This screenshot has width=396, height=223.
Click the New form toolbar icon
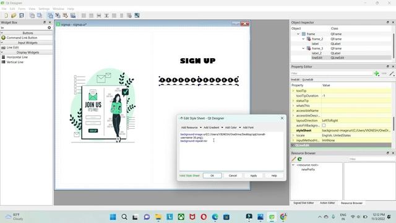pyautogui.click(x=6, y=15)
